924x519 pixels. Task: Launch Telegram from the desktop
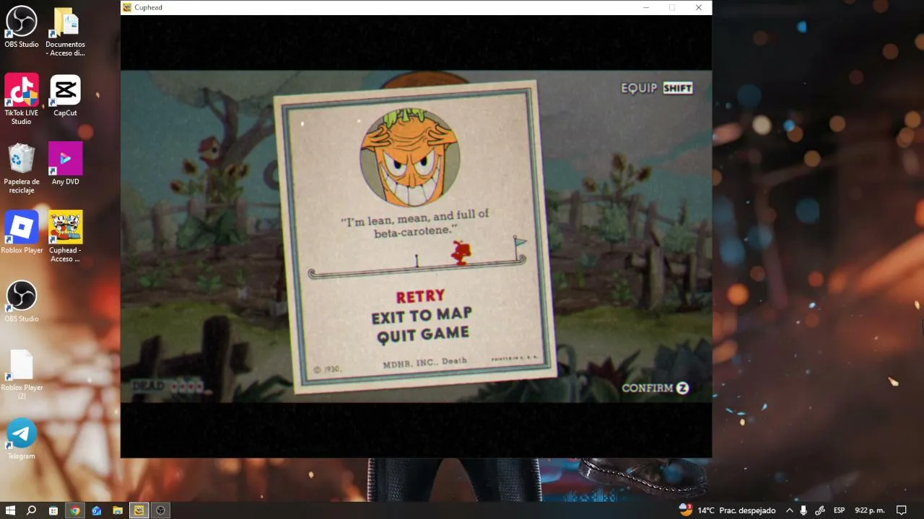22,439
